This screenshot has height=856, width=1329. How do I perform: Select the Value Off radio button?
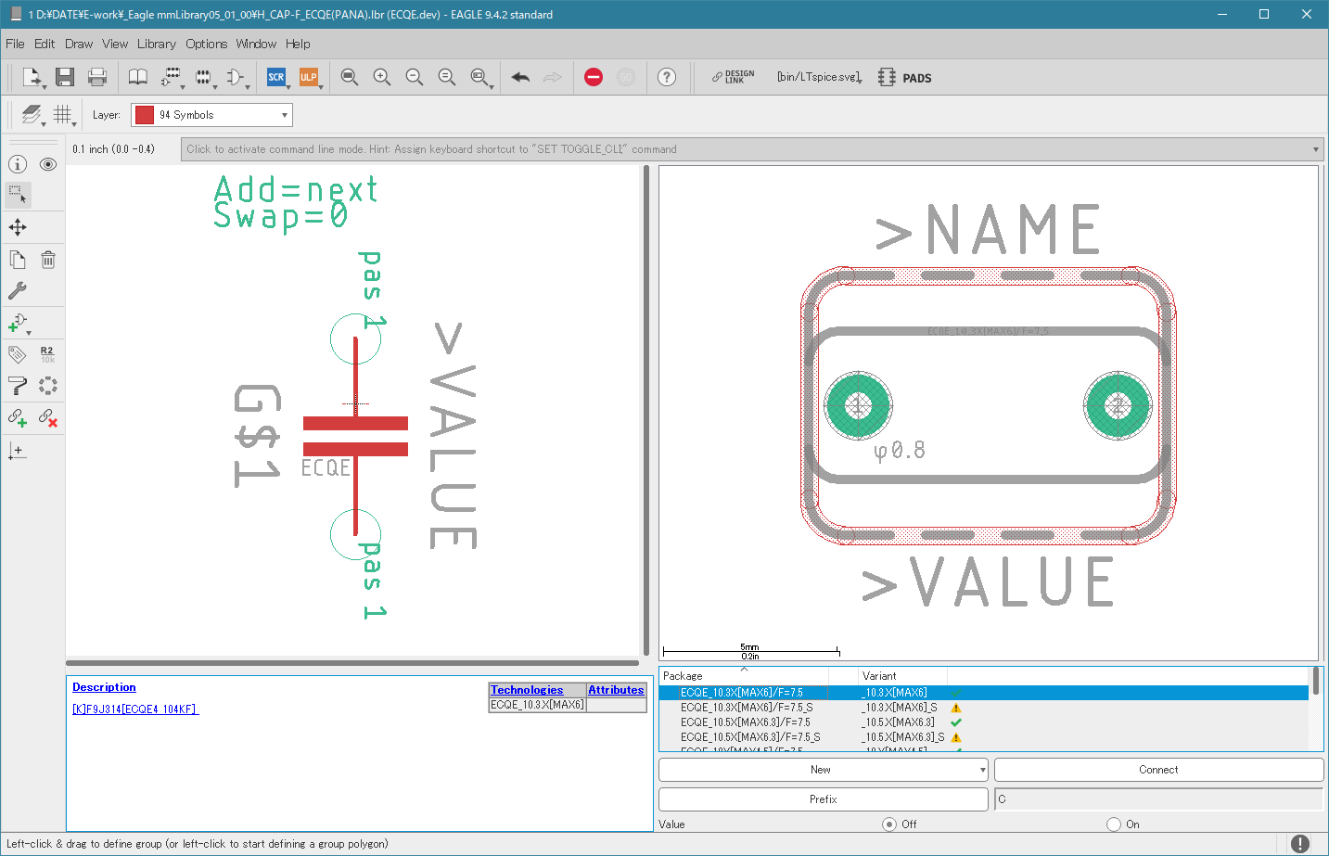889,824
